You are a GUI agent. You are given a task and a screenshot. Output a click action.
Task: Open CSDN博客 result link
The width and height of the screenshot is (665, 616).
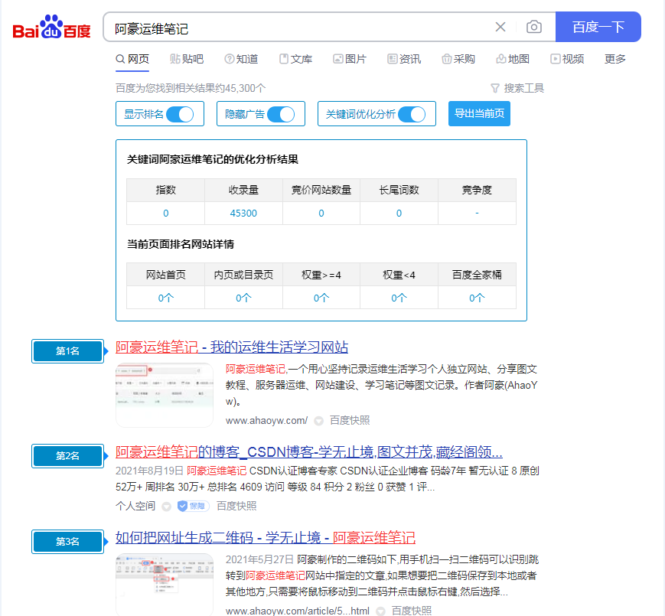point(308,452)
